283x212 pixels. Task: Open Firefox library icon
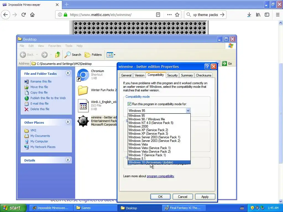(258, 15)
